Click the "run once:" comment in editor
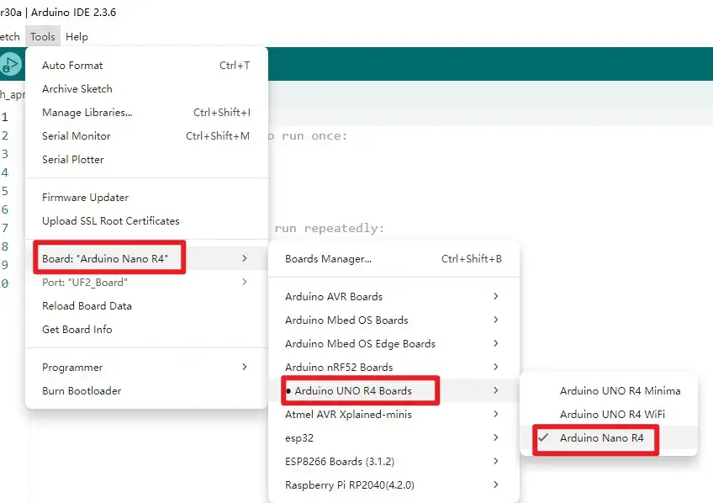The width and height of the screenshot is (713, 503). click(x=314, y=136)
